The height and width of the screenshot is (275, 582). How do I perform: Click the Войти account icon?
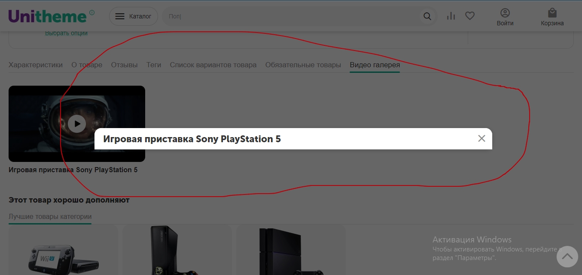[x=505, y=17]
